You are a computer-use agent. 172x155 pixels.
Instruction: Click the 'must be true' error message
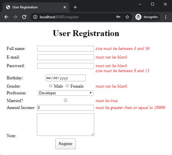coord(107,101)
